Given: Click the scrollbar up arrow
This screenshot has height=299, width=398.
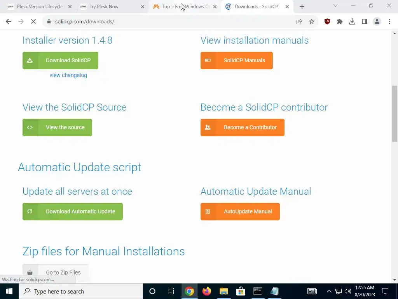Looking at the screenshot, I should (x=395, y=33).
